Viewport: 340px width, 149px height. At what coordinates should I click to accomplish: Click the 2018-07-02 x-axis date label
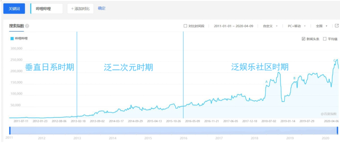click(269, 121)
